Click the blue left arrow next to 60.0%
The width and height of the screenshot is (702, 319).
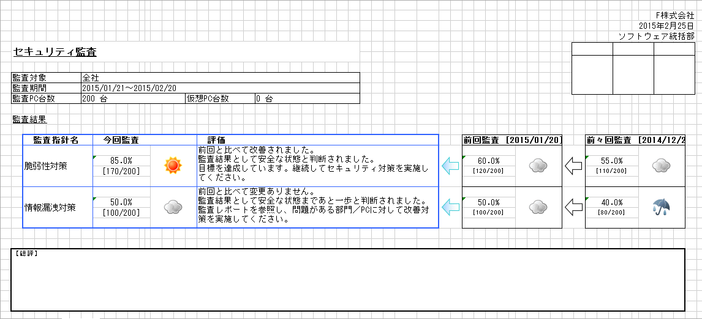pos(450,166)
